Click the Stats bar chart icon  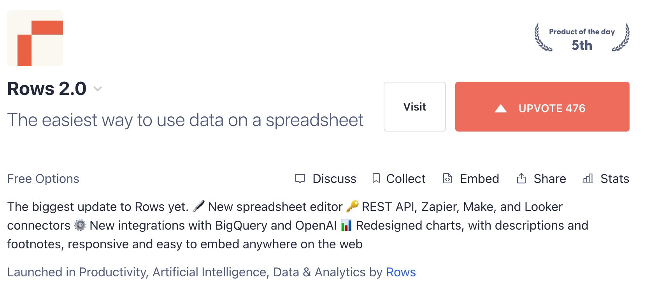point(588,178)
